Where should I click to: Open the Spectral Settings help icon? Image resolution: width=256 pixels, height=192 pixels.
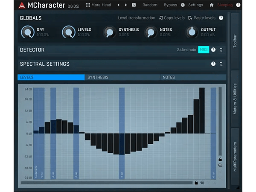213,64
